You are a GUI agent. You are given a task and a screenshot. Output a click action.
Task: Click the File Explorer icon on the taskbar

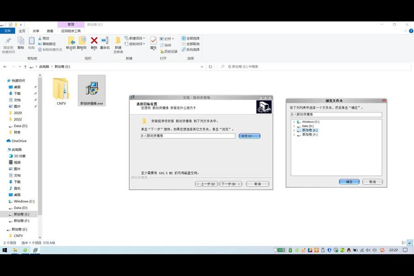[15, 250]
